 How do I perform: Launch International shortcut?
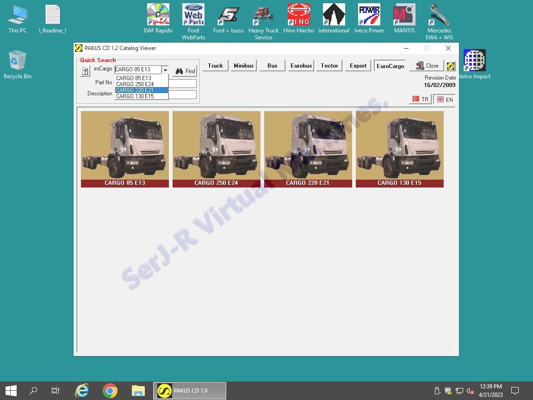tap(334, 19)
